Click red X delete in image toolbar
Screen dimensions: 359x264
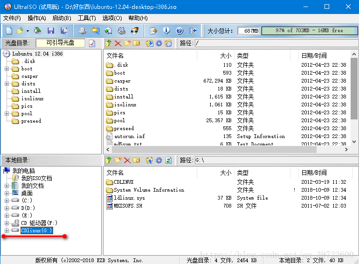point(118,43)
